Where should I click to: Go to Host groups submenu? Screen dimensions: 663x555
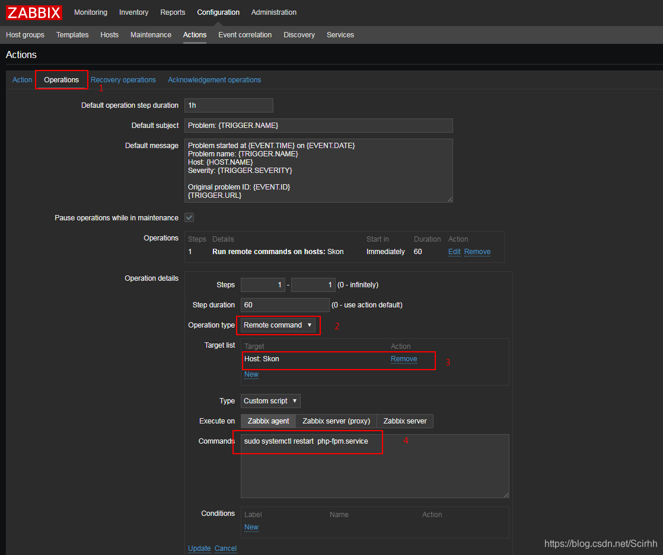(25, 34)
